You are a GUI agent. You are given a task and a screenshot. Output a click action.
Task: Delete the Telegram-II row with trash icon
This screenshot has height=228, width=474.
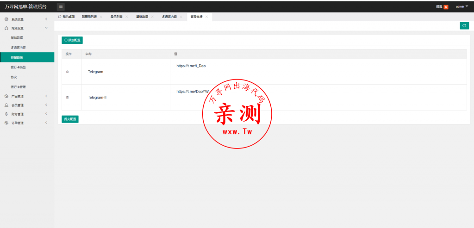67,98
